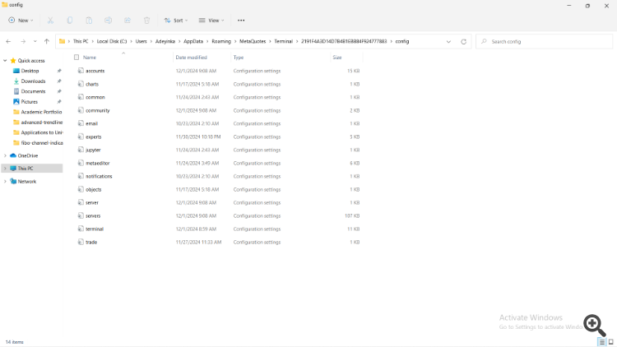Toggle the select all checkbox in header

pyautogui.click(x=77, y=58)
